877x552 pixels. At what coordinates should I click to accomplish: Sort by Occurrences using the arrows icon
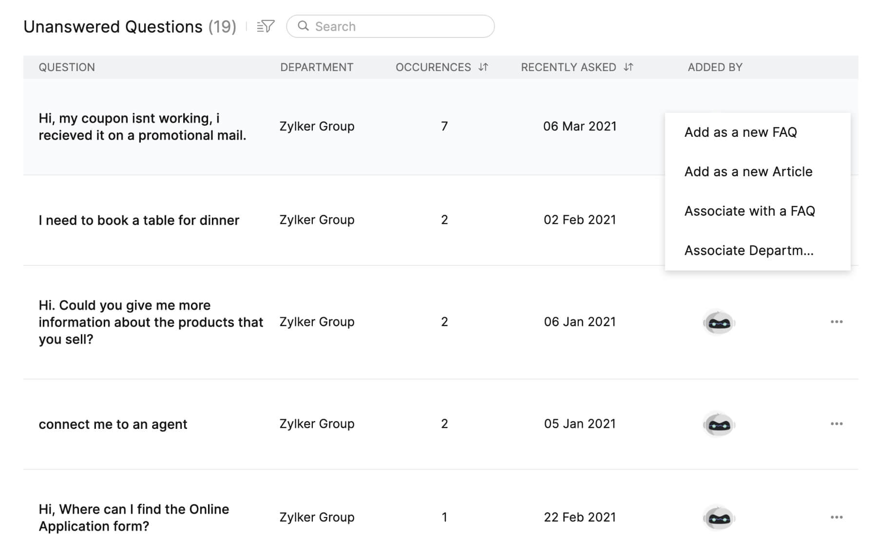click(483, 67)
